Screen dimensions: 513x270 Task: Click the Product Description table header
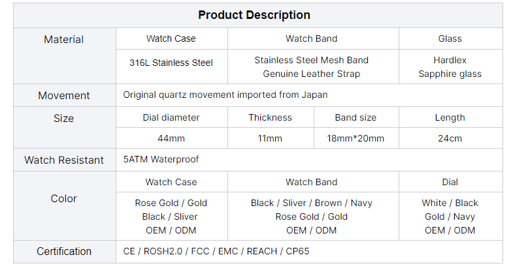(254, 15)
